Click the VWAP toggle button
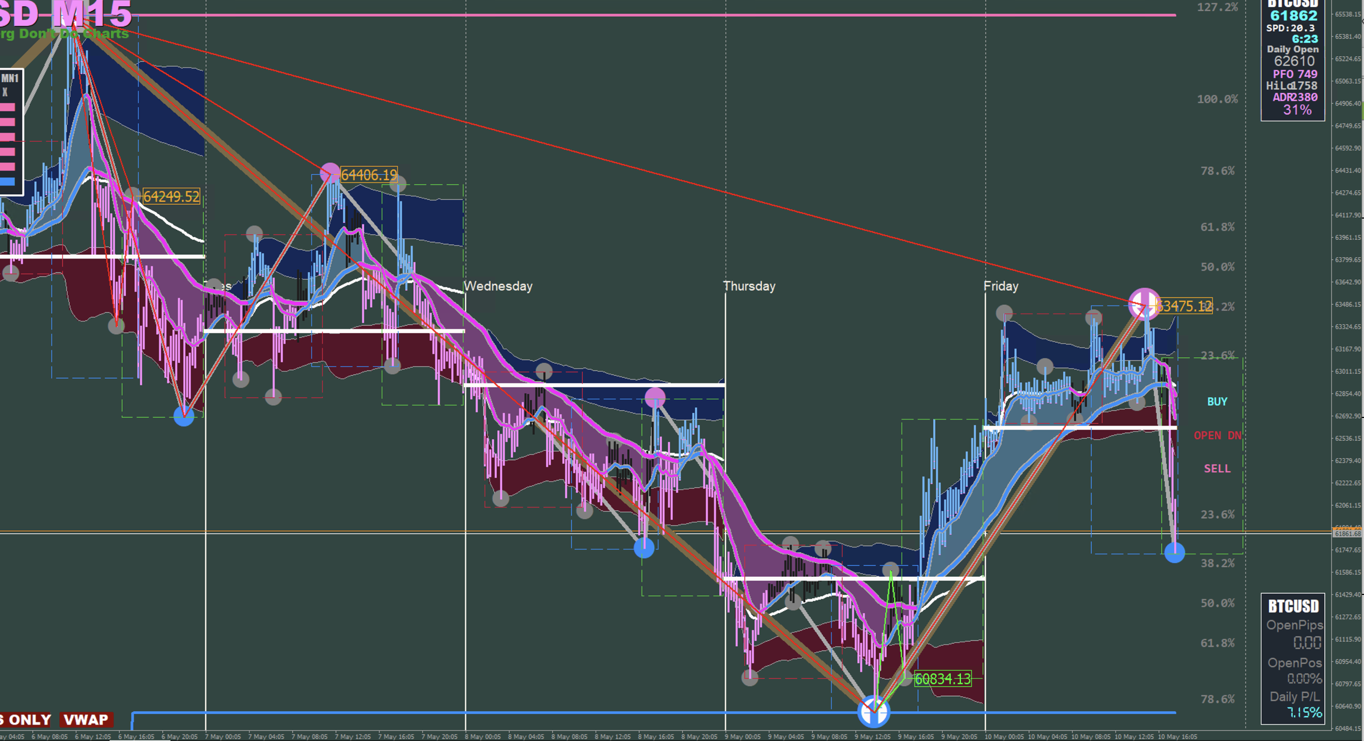 (86, 720)
